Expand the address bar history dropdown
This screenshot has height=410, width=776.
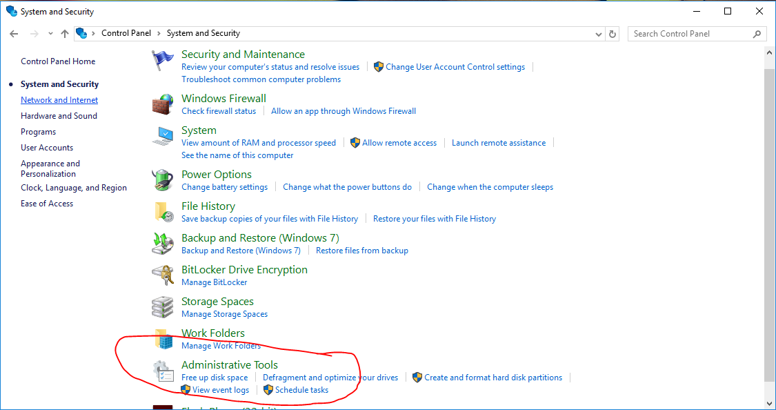(x=599, y=34)
